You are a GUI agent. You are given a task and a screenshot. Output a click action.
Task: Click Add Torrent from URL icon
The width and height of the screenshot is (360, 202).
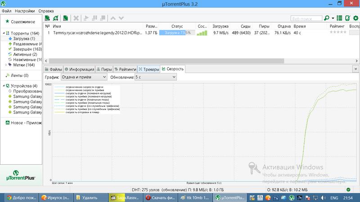point(55,18)
